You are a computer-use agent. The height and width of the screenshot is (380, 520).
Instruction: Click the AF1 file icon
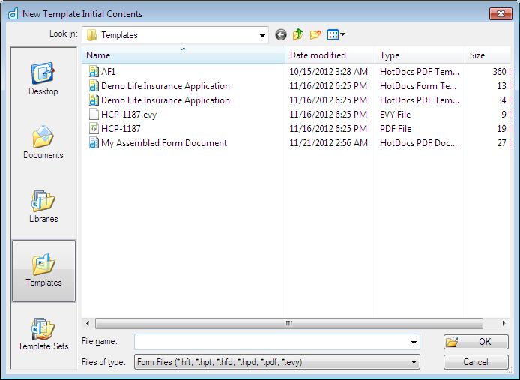coord(94,72)
